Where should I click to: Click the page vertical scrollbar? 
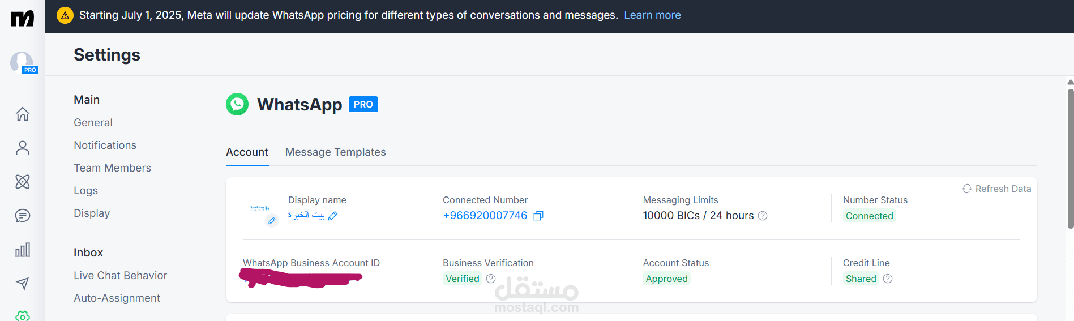coord(1070,159)
